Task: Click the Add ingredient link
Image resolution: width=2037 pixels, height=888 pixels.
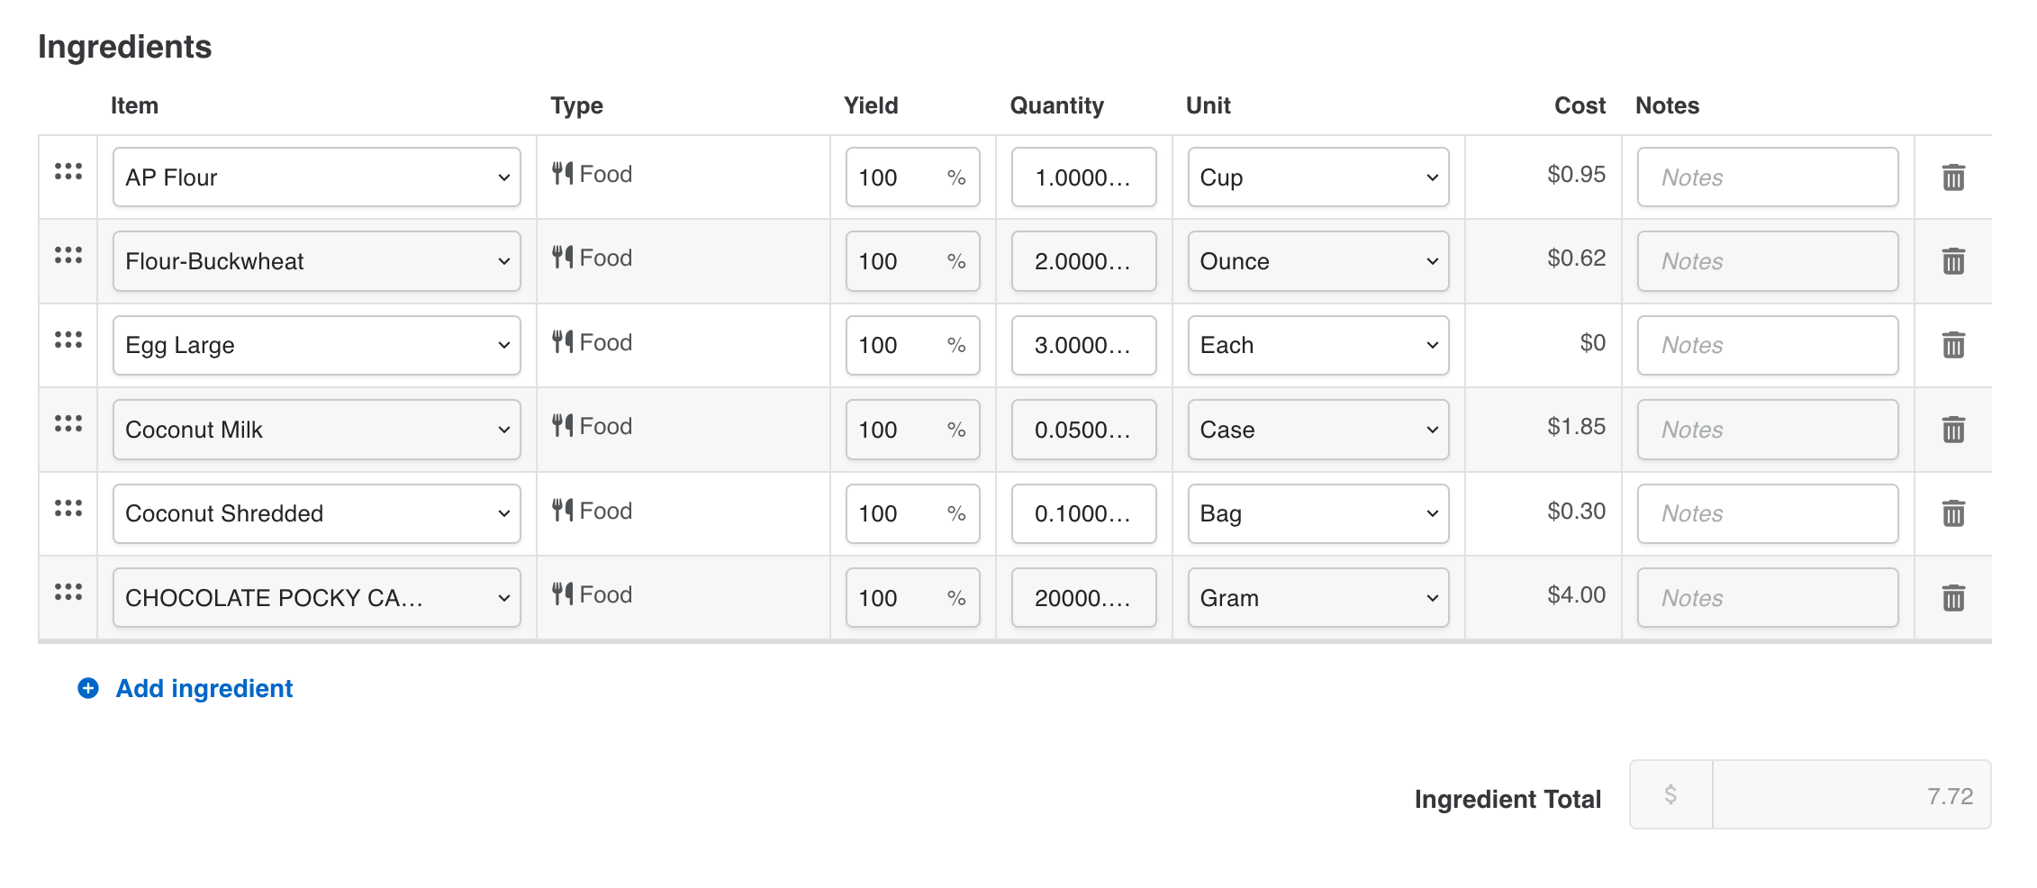Action: pos(204,689)
